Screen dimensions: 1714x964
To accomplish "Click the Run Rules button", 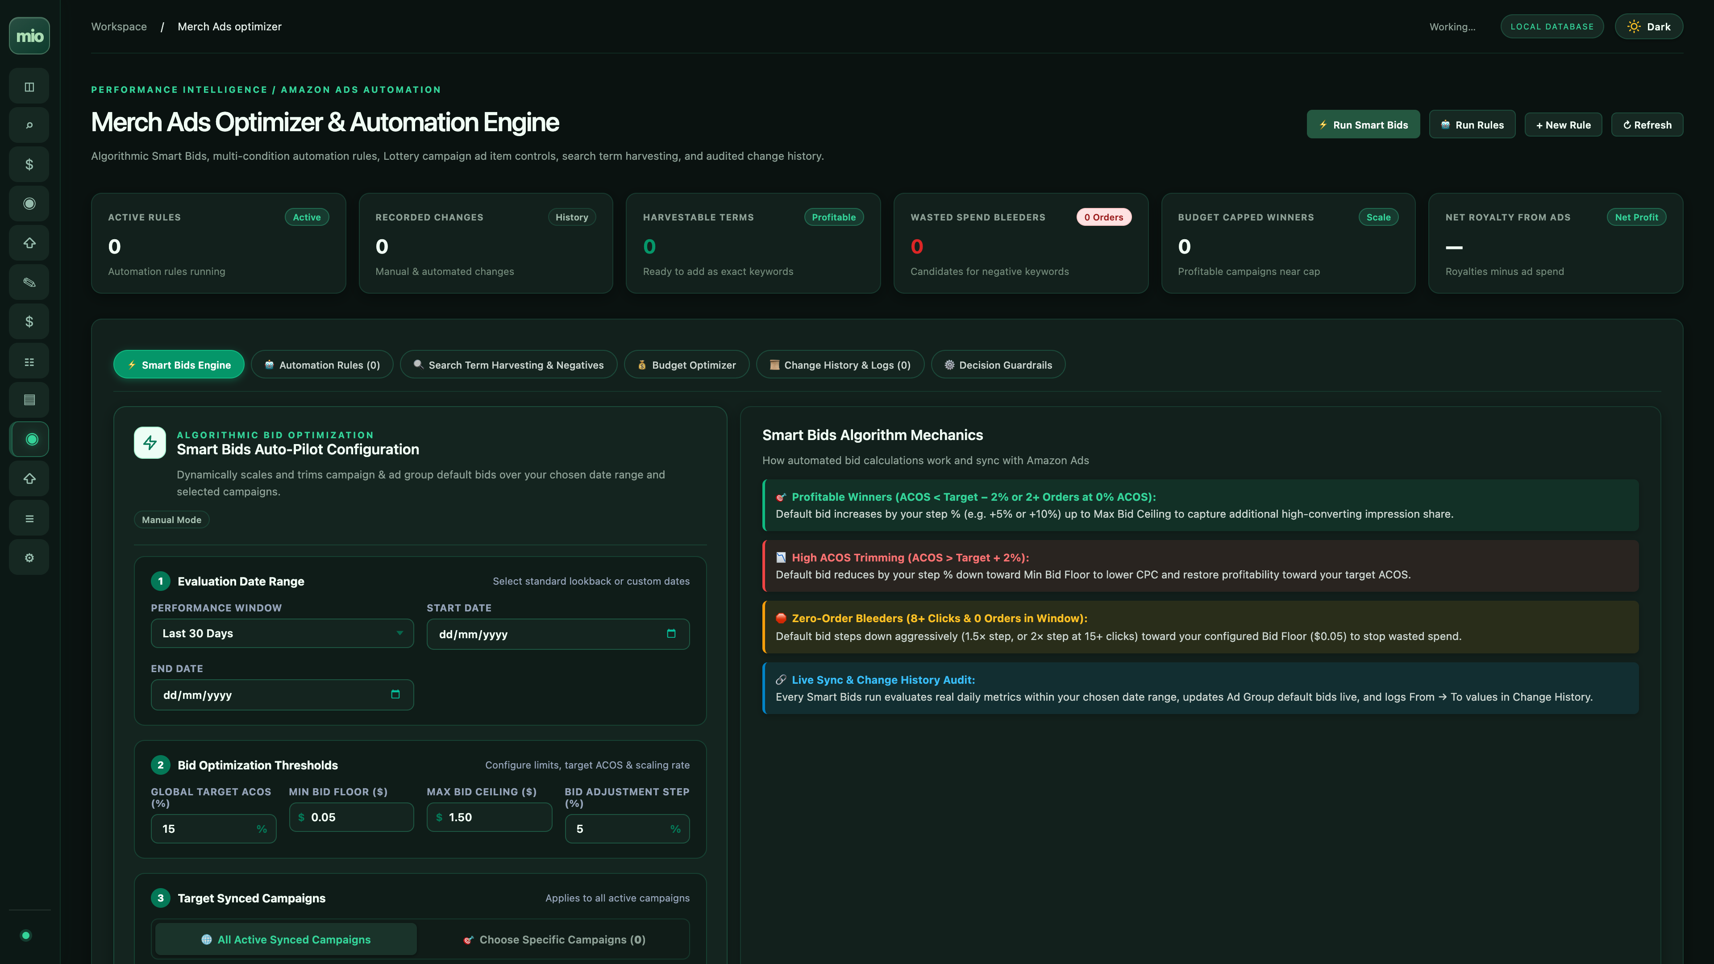I will [1473, 125].
